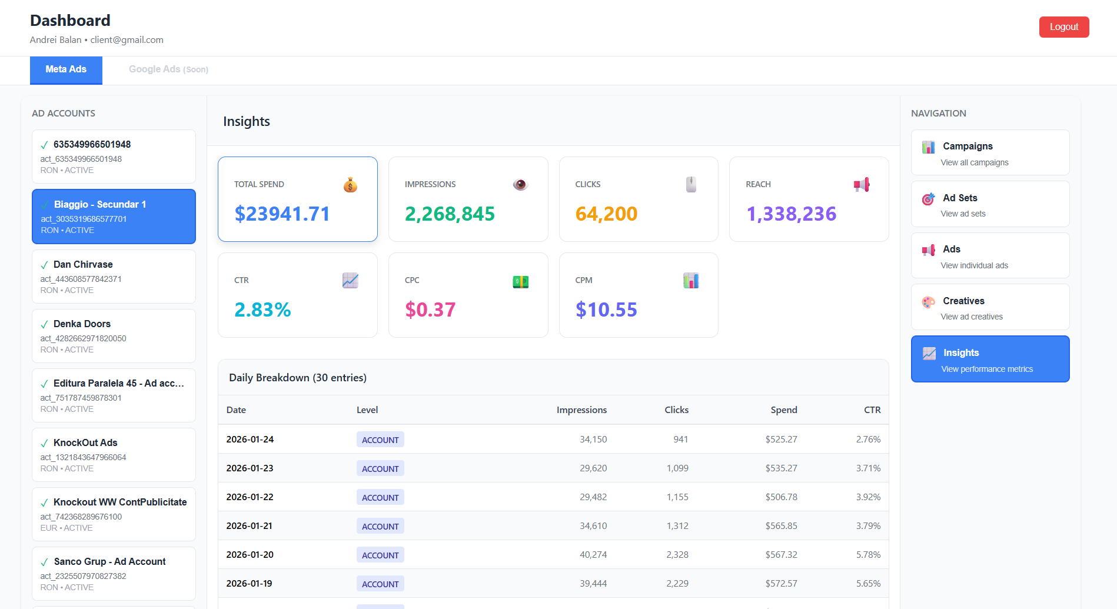Screen dimensions: 1117x609
Task: Click the money bag icon in Total Spend
Action: [x=350, y=185]
